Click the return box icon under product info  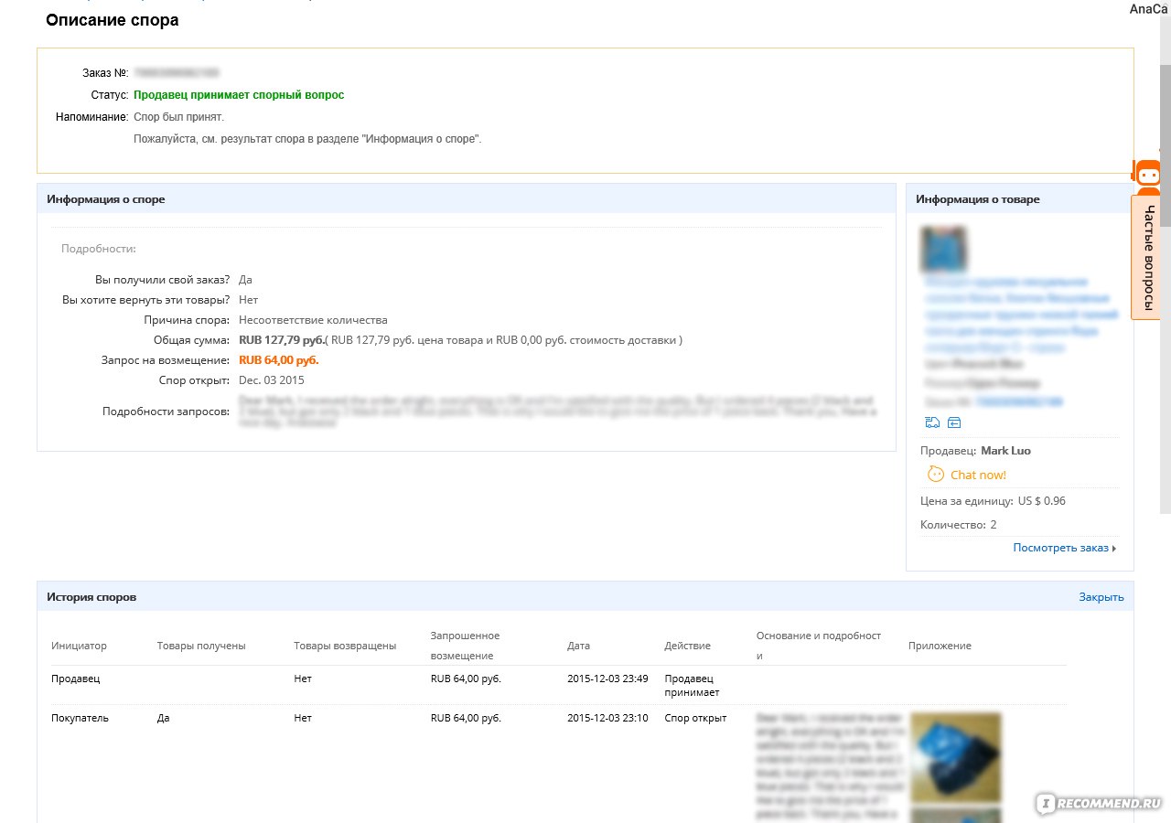[x=953, y=422]
